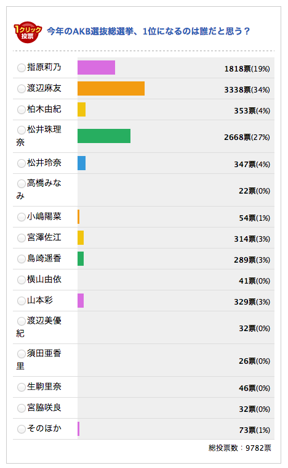
Task: Choose the 生駒里奈 radio button
Action: click(21, 387)
